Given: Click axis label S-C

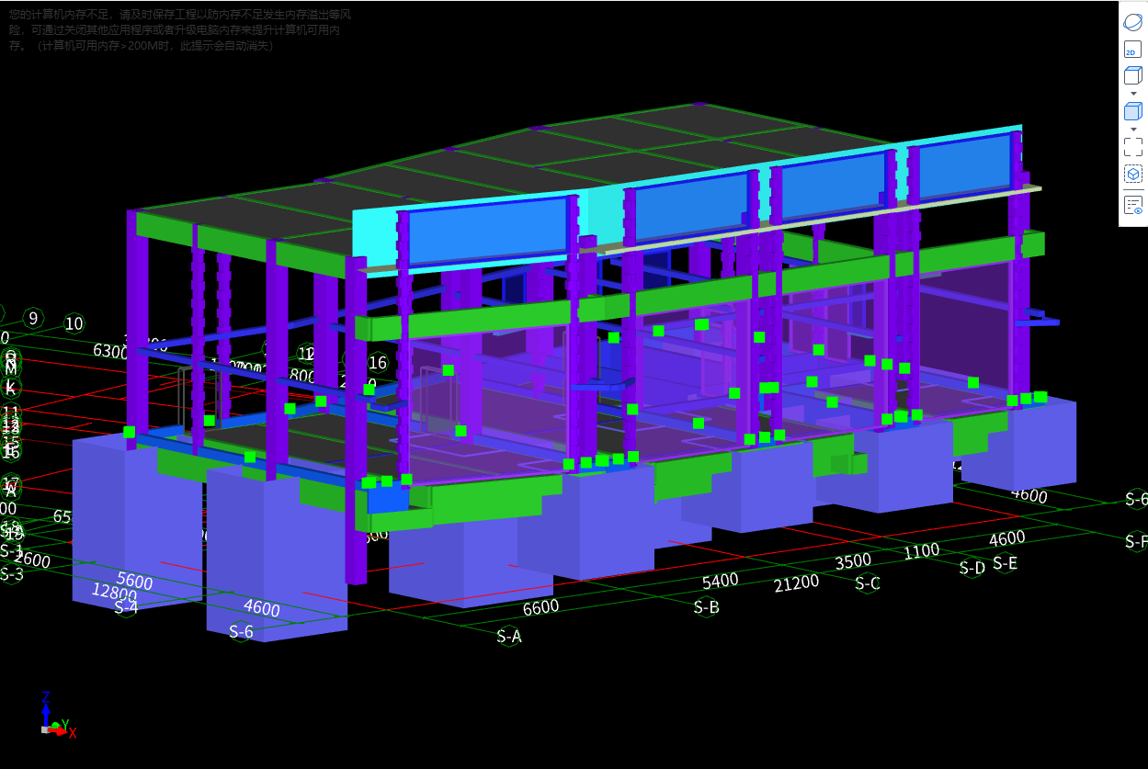Looking at the screenshot, I should (868, 582).
